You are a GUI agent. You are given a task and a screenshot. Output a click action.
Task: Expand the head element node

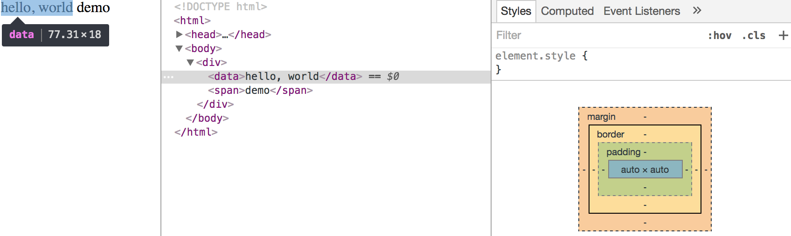pyautogui.click(x=179, y=34)
